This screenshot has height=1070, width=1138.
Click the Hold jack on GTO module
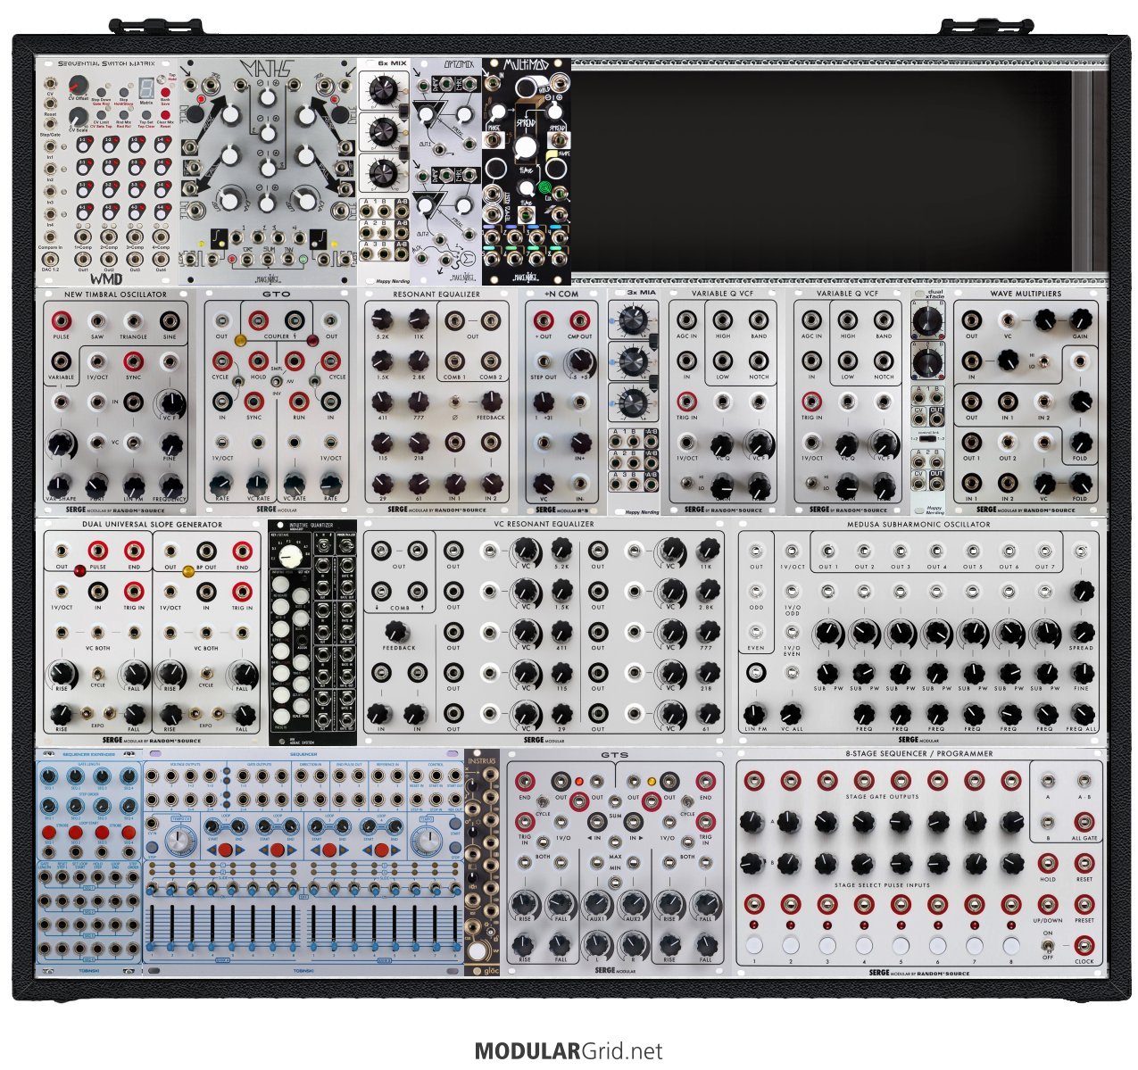click(258, 361)
